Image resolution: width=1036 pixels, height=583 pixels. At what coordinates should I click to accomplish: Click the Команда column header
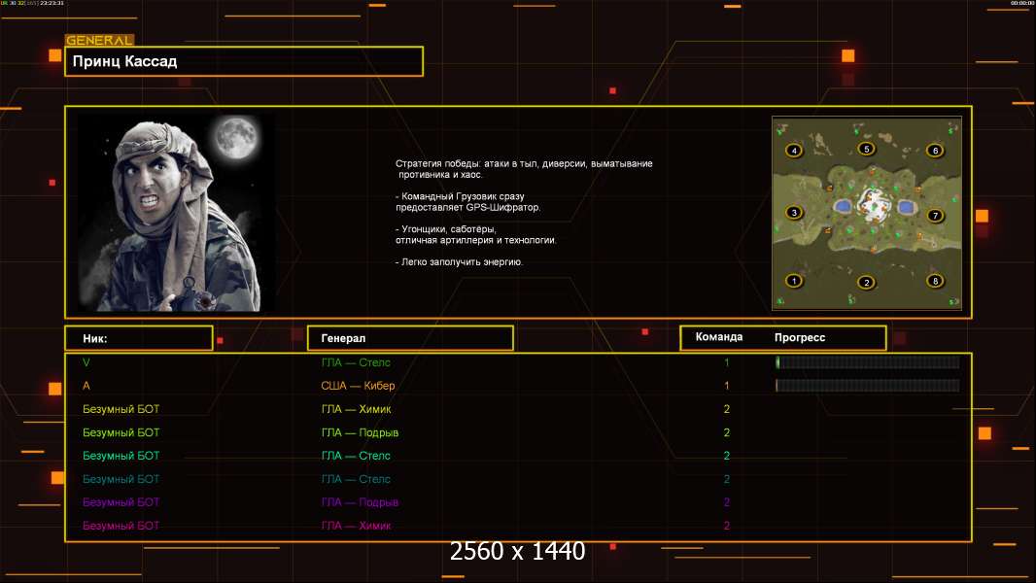719,337
